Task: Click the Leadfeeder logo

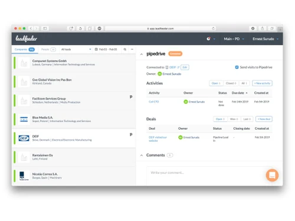Action: 26,39
